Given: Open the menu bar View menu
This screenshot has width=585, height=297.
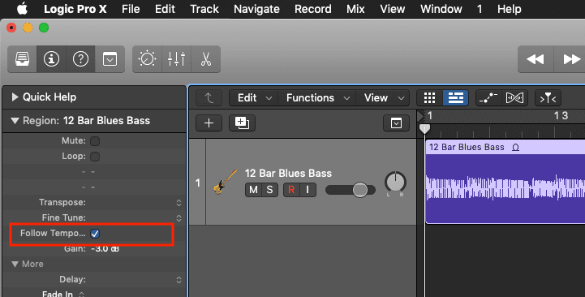Looking at the screenshot, I should [x=393, y=9].
